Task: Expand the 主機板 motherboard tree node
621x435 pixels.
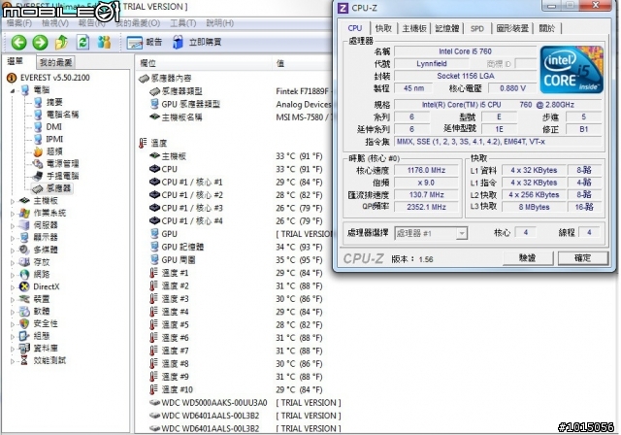Action: click(x=13, y=201)
